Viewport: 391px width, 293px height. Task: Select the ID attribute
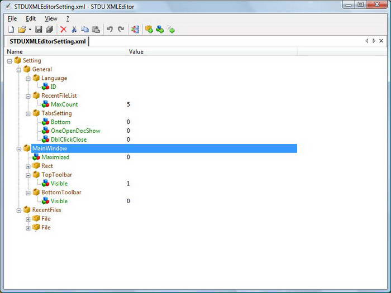tap(54, 87)
